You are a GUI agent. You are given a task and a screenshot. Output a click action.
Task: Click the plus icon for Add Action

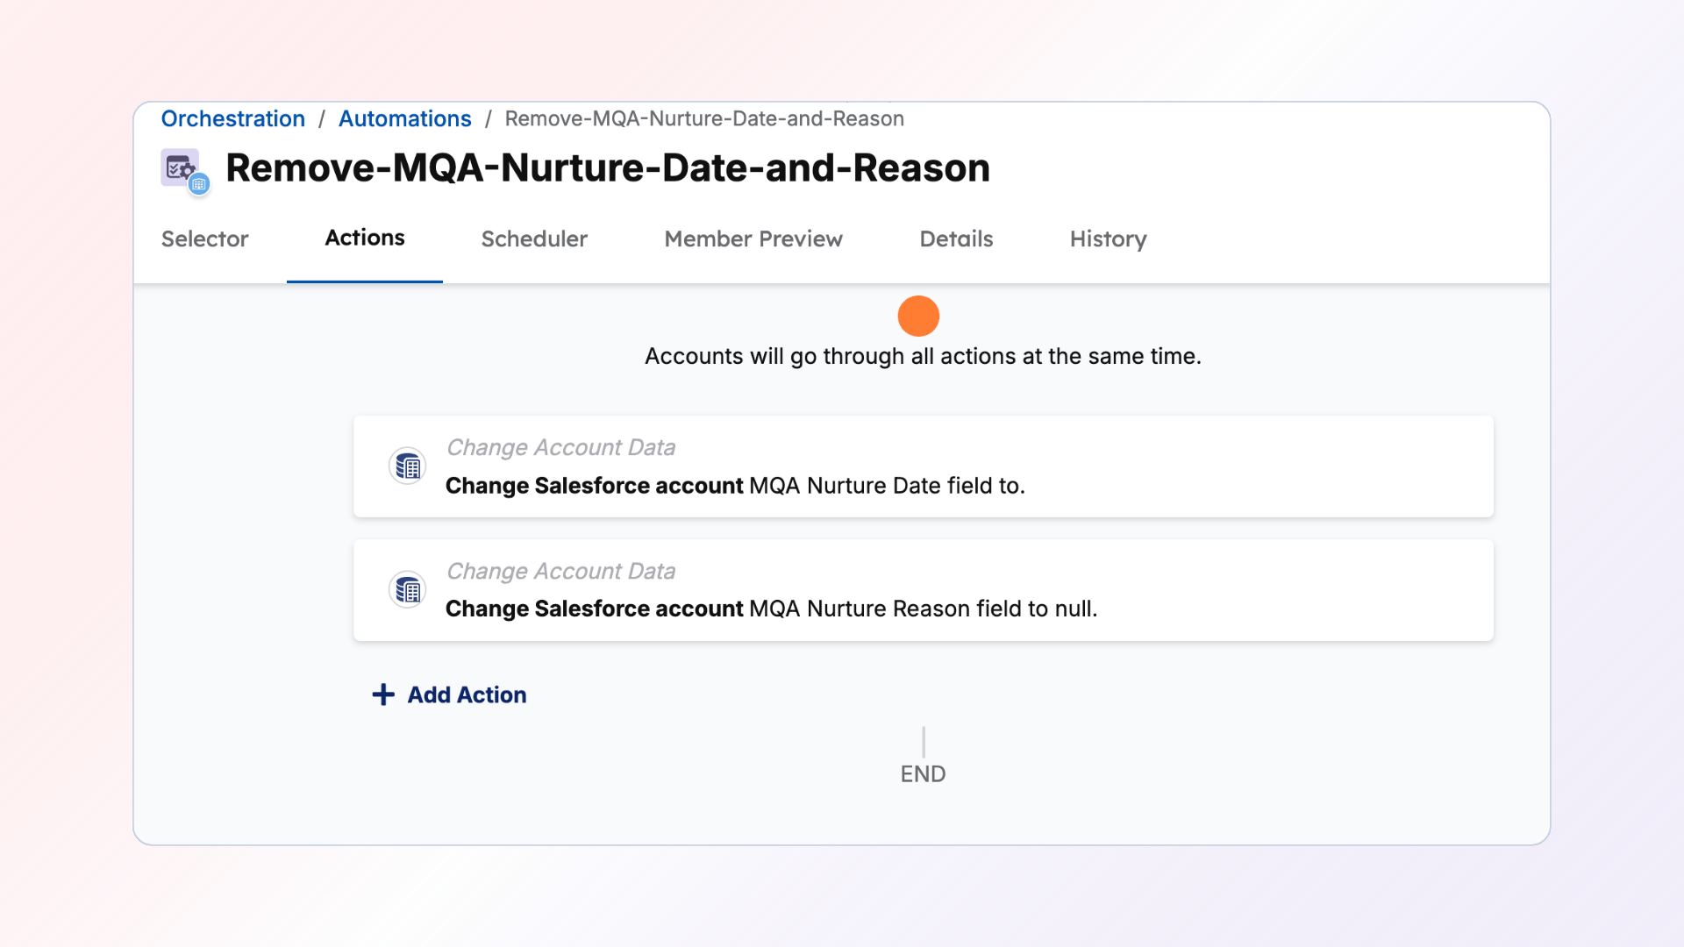pos(383,694)
